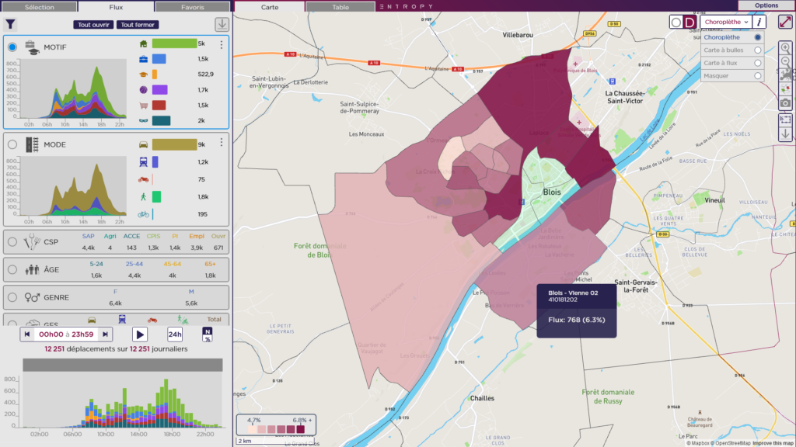Click the lightest legend color swatch
This screenshot has height=447, width=796.
click(253, 429)
